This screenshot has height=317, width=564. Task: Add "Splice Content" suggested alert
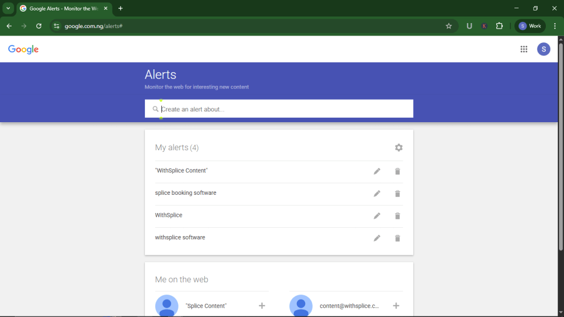coord(262,306)
